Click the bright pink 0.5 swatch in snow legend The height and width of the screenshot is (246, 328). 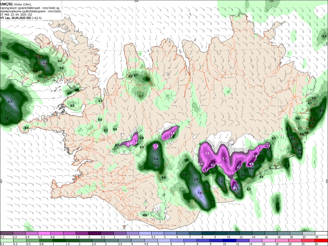44,233
